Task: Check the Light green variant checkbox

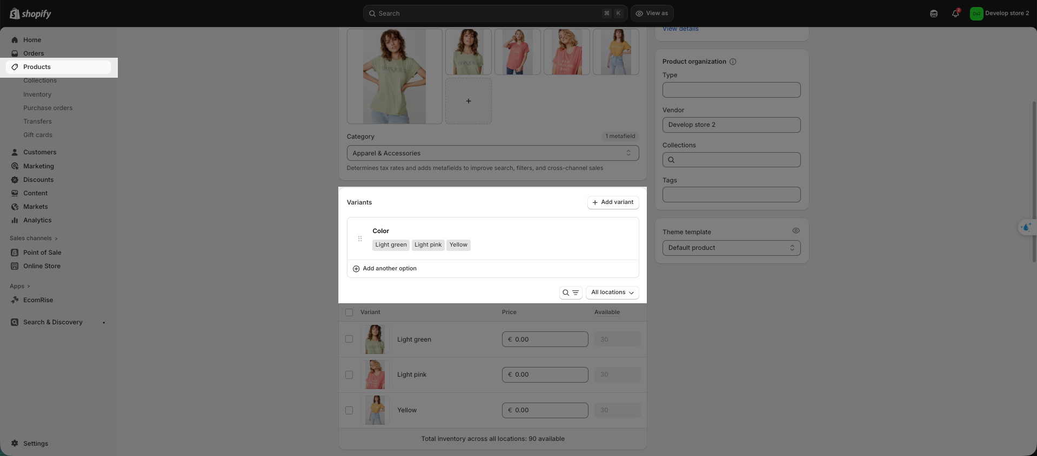Action: point(349,339)
